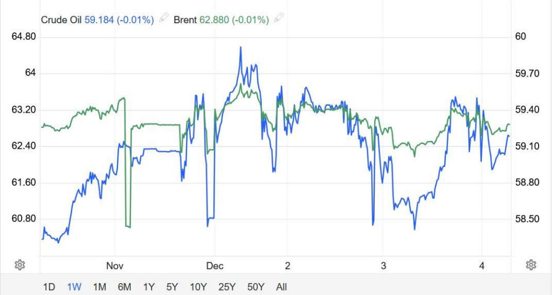Click the Nov label on time axis
The height and width of the screenshot is (295, 552).
click(115, 266)
